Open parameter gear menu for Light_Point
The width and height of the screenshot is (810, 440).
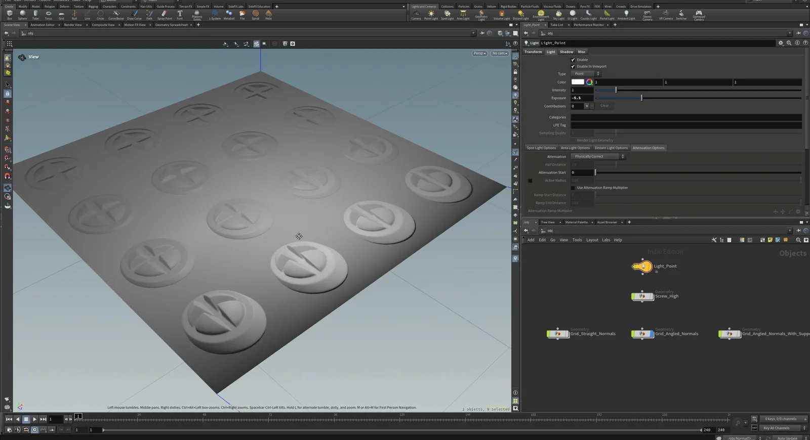pos(781,43)
